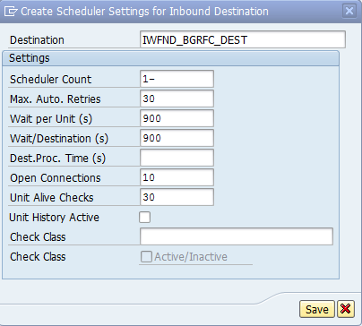Focus the Destination field with IWFND_BGRFC_DEST
362x326 pixels.
coord(243,39)
